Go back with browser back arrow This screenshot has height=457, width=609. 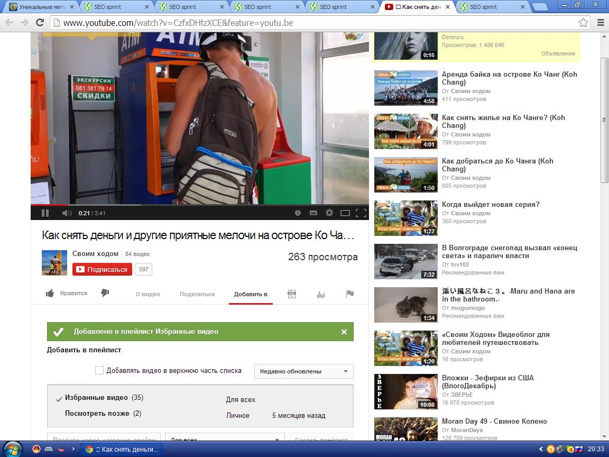pyautogui.click(x=10, y=23)
